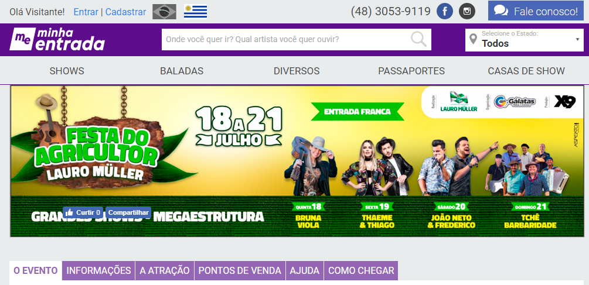Open the COMO CHEGAR tab

coord(361,270)
